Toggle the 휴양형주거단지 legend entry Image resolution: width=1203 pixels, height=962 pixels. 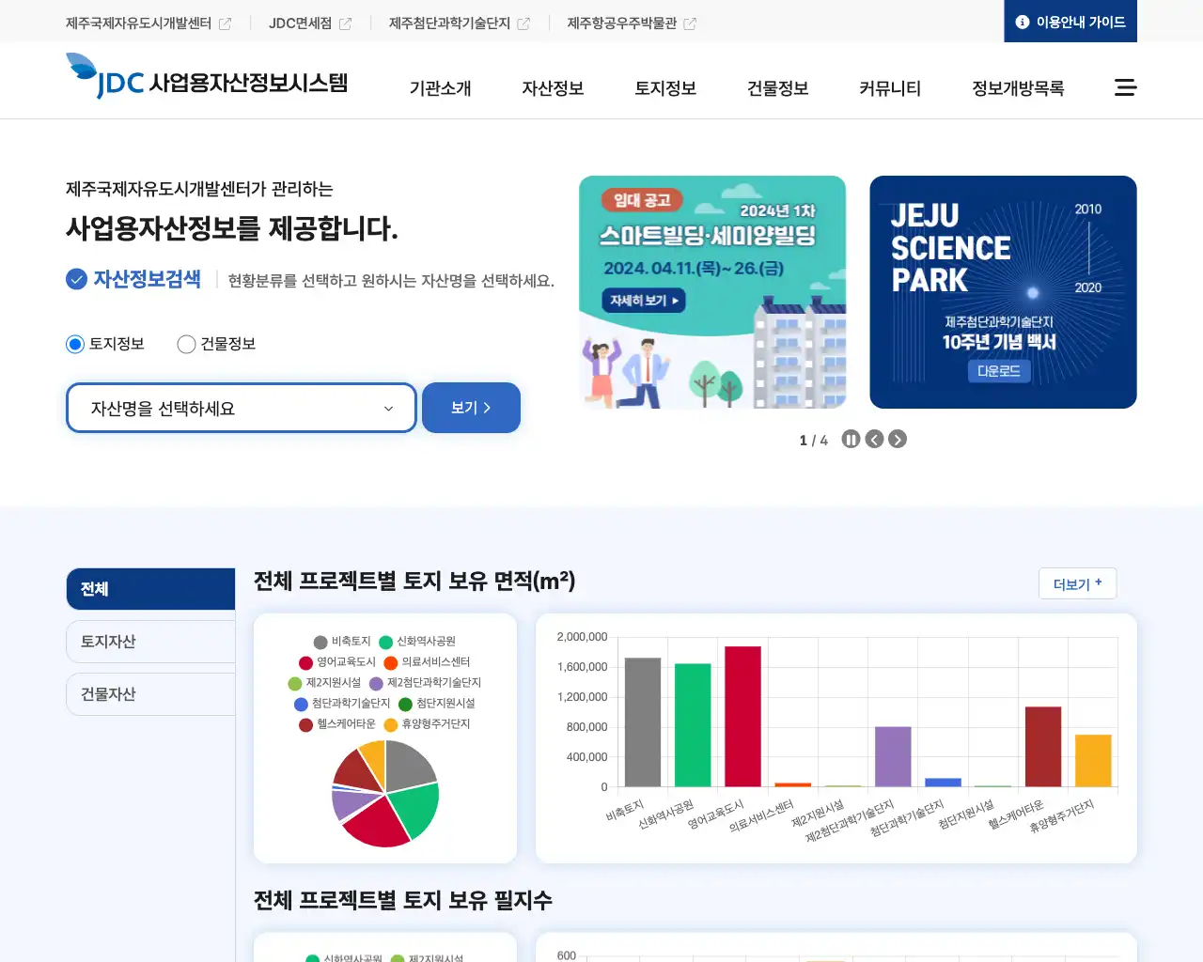[x=427, y=724]
